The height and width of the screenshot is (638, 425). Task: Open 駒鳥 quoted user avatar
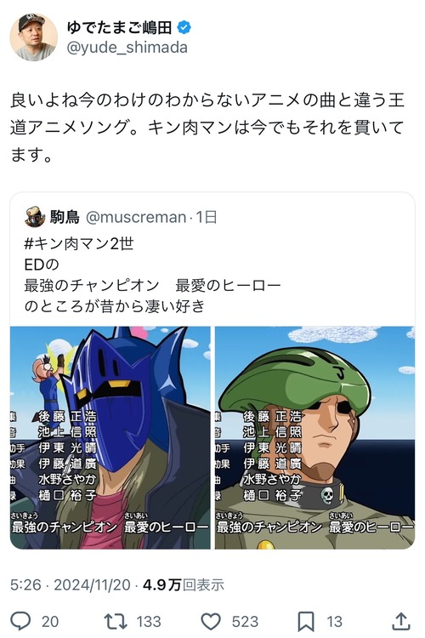coord(35,217)
